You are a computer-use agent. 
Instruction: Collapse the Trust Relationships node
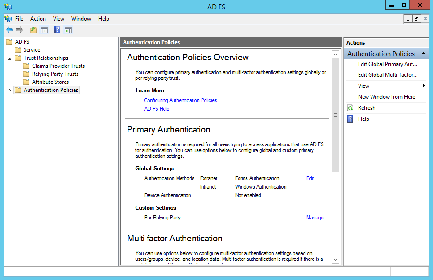click(10, 58)
